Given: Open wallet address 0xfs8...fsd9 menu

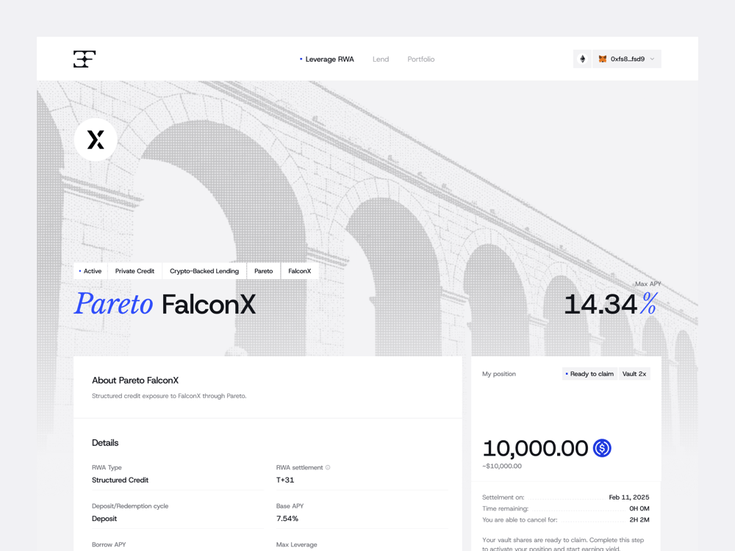Looking at the screenshot, I should coord(627,59).
